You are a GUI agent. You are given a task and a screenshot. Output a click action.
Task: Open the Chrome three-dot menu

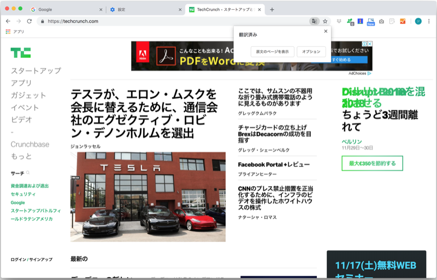[x=429, y=21]
